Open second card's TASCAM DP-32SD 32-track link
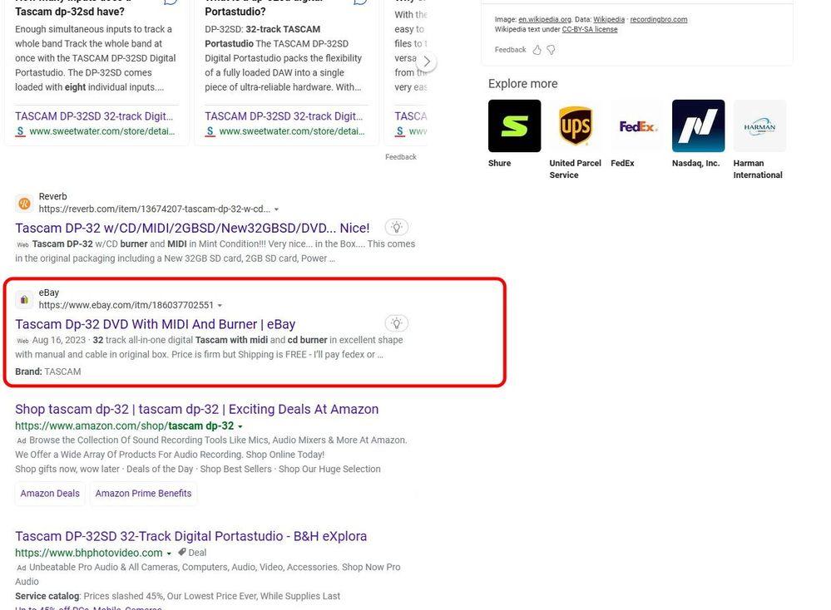Screen dimensions: 831x610 click(284, 116)
